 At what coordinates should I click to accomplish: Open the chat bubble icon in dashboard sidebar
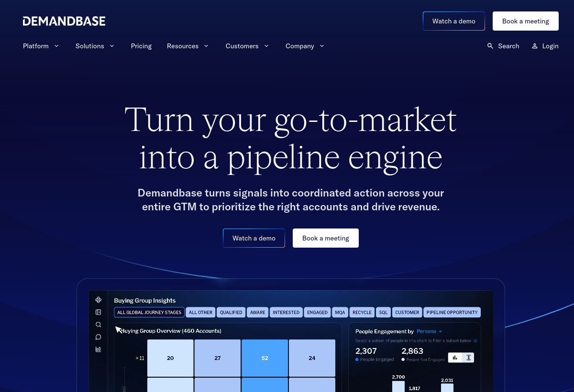[99, 337]
